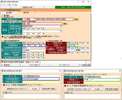The image size is (122, 100).
Task: Click 独自の暗証番号 field in eLTAX dialog
Action: (102, 83)
